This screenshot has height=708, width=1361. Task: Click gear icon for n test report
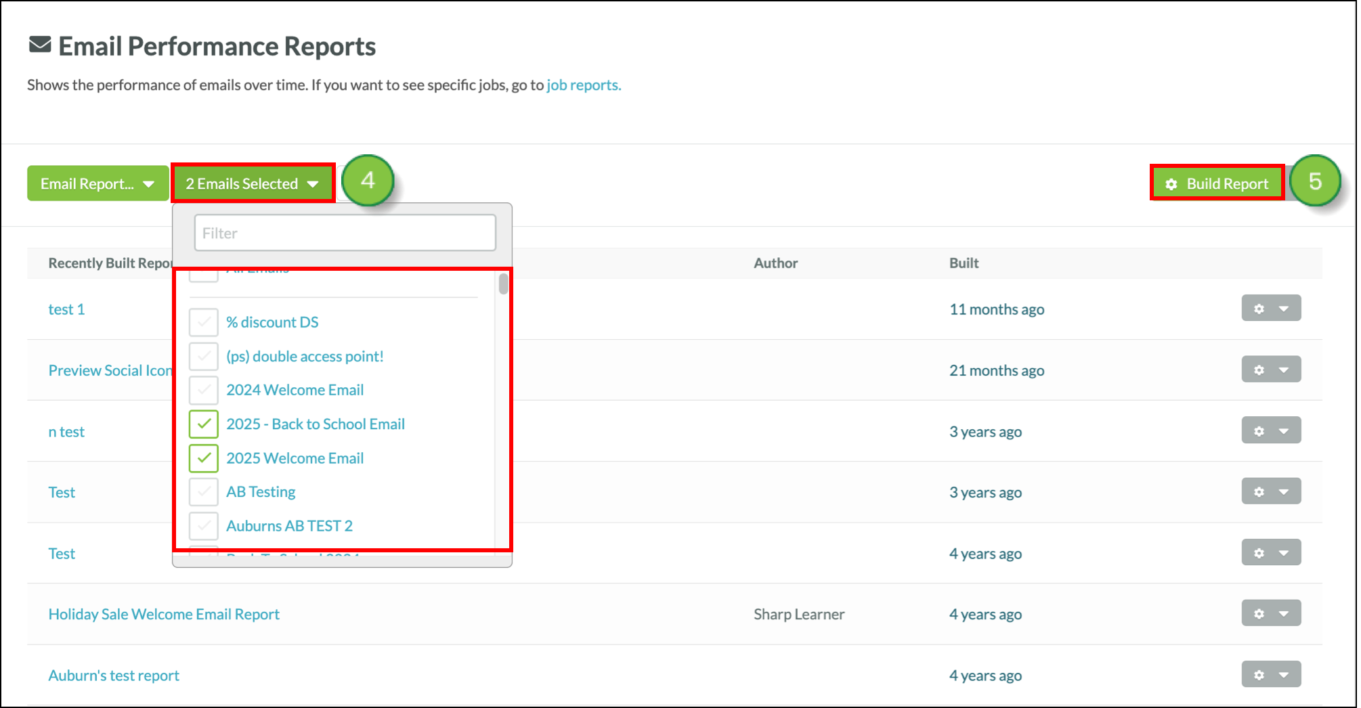coord(1259,430)
